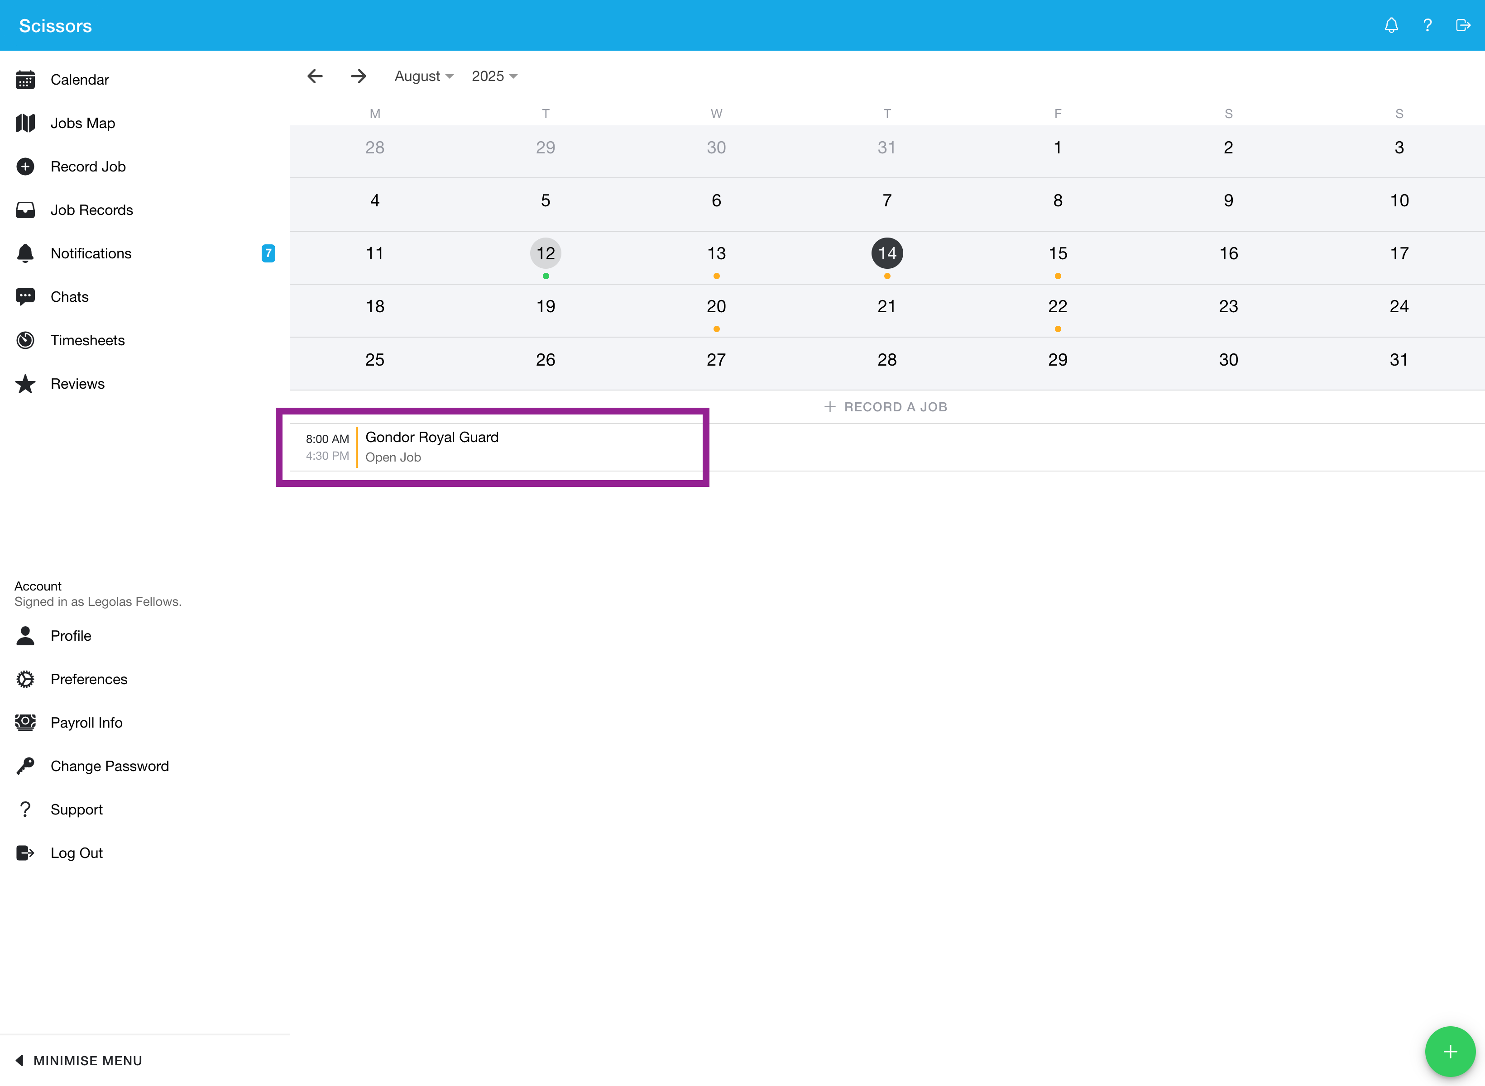
Task: Select August 12 with green dot
Action: [x=545, y=254]
